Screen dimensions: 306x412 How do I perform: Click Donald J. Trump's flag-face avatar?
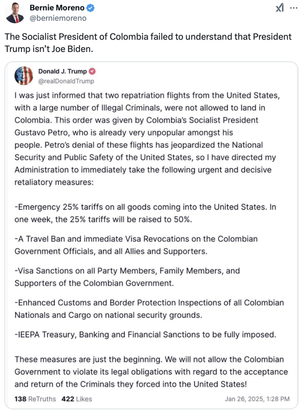click(x=24, y=76)
